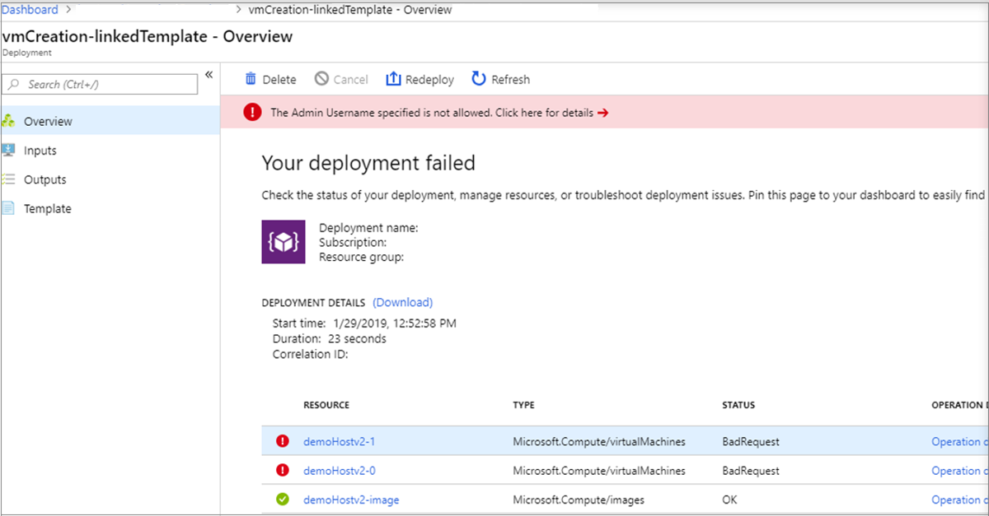Screen dimensions: 989x516
Task: Click the Delete button label
Action: point(279,80)
